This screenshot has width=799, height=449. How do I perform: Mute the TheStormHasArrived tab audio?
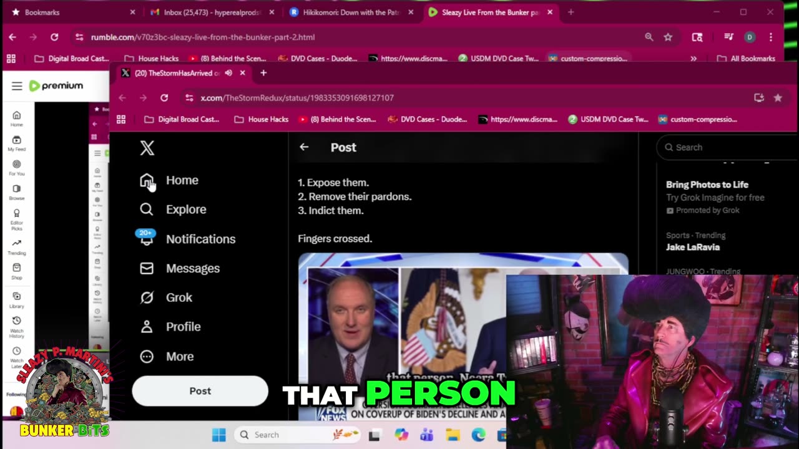pyautogui.click(x=228, y=73)
